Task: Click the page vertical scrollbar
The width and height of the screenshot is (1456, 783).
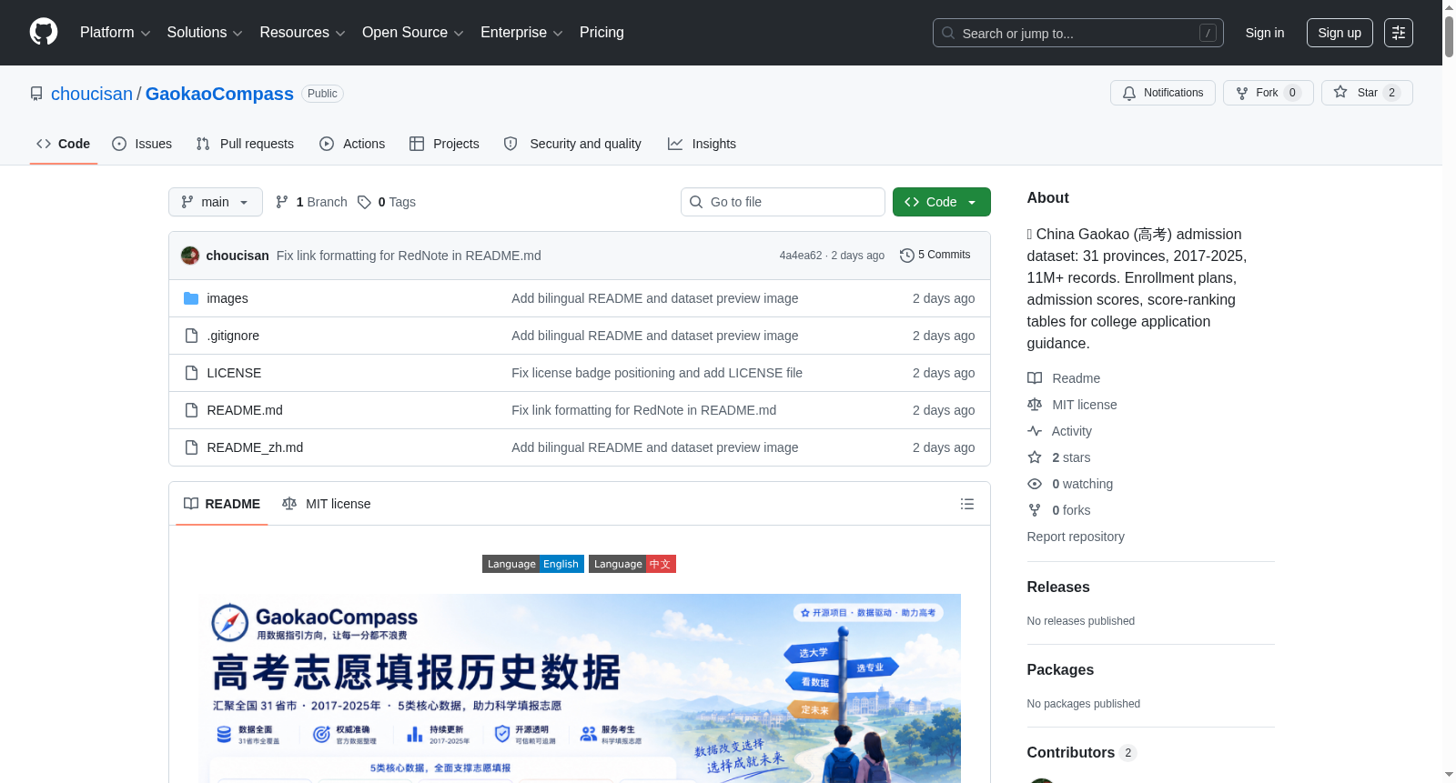Action: pos(1449,391)
